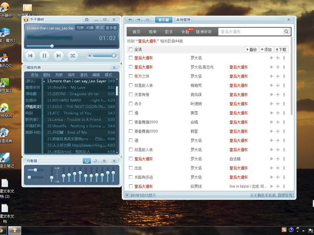The image size is (314, 235).
Task: Toggle 歌词 lyrics panel button
Action: [x=100, y=28]
